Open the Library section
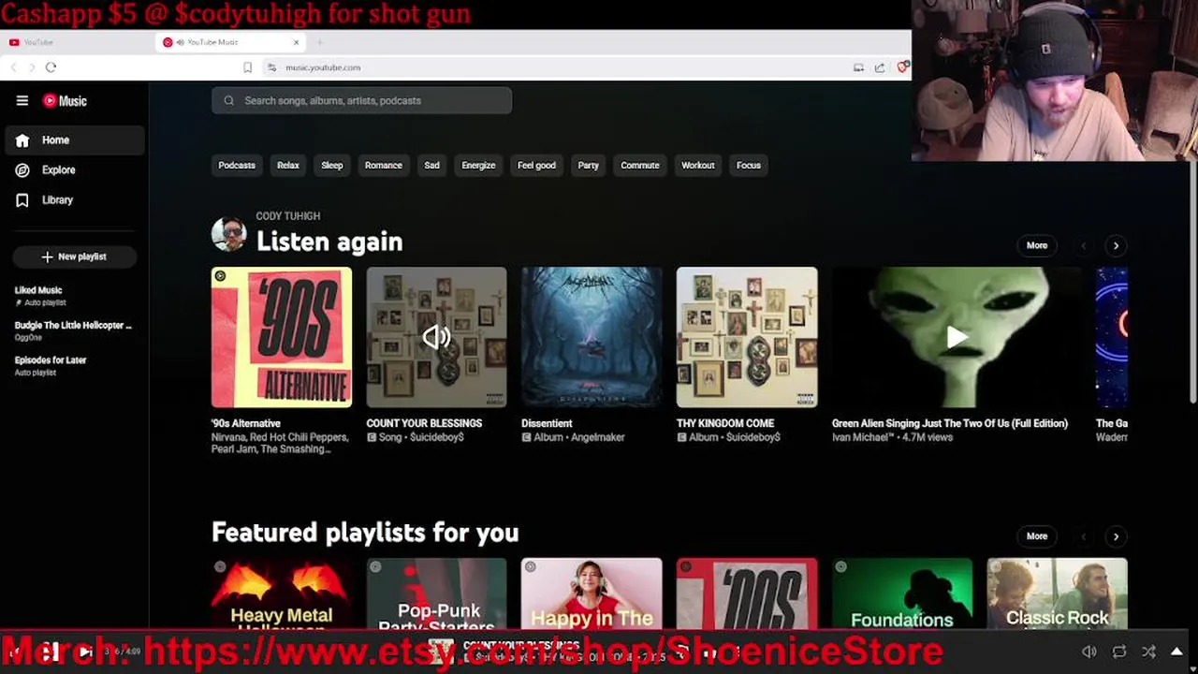 pyautogui.click(x=75, y=199)
